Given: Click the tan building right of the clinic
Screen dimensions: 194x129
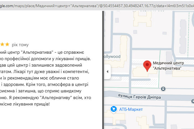Looking at the screenshot, I should click(182, 74).
